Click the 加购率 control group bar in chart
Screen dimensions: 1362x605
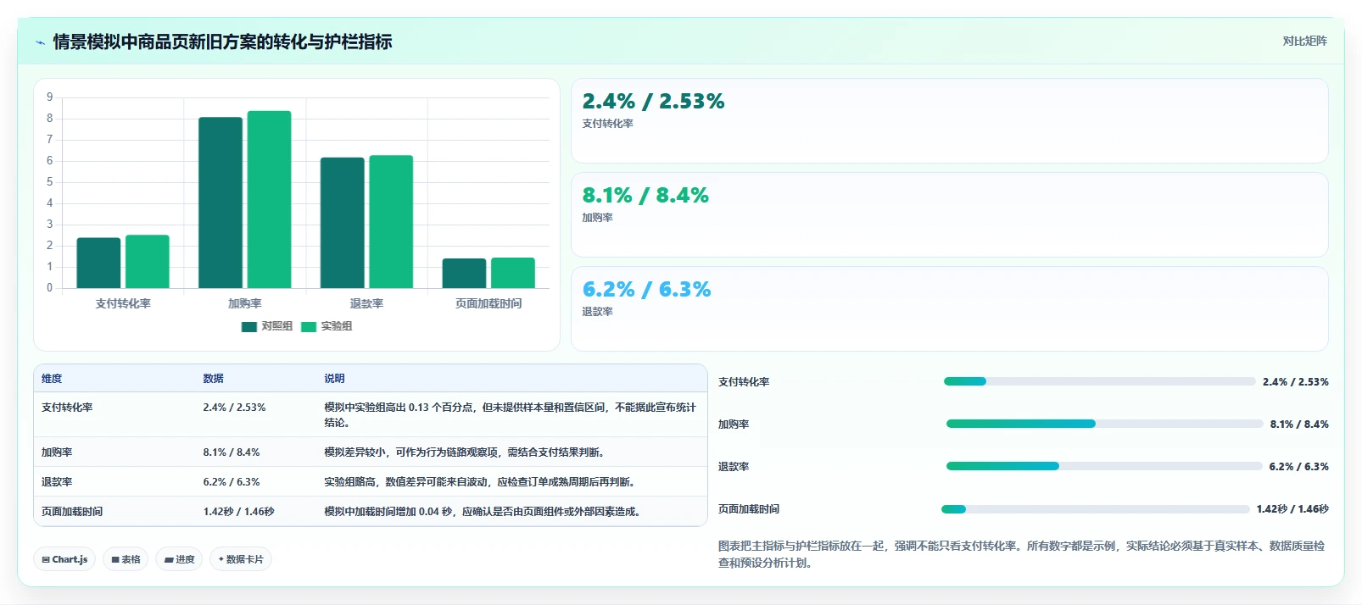[x=220, y=203]
